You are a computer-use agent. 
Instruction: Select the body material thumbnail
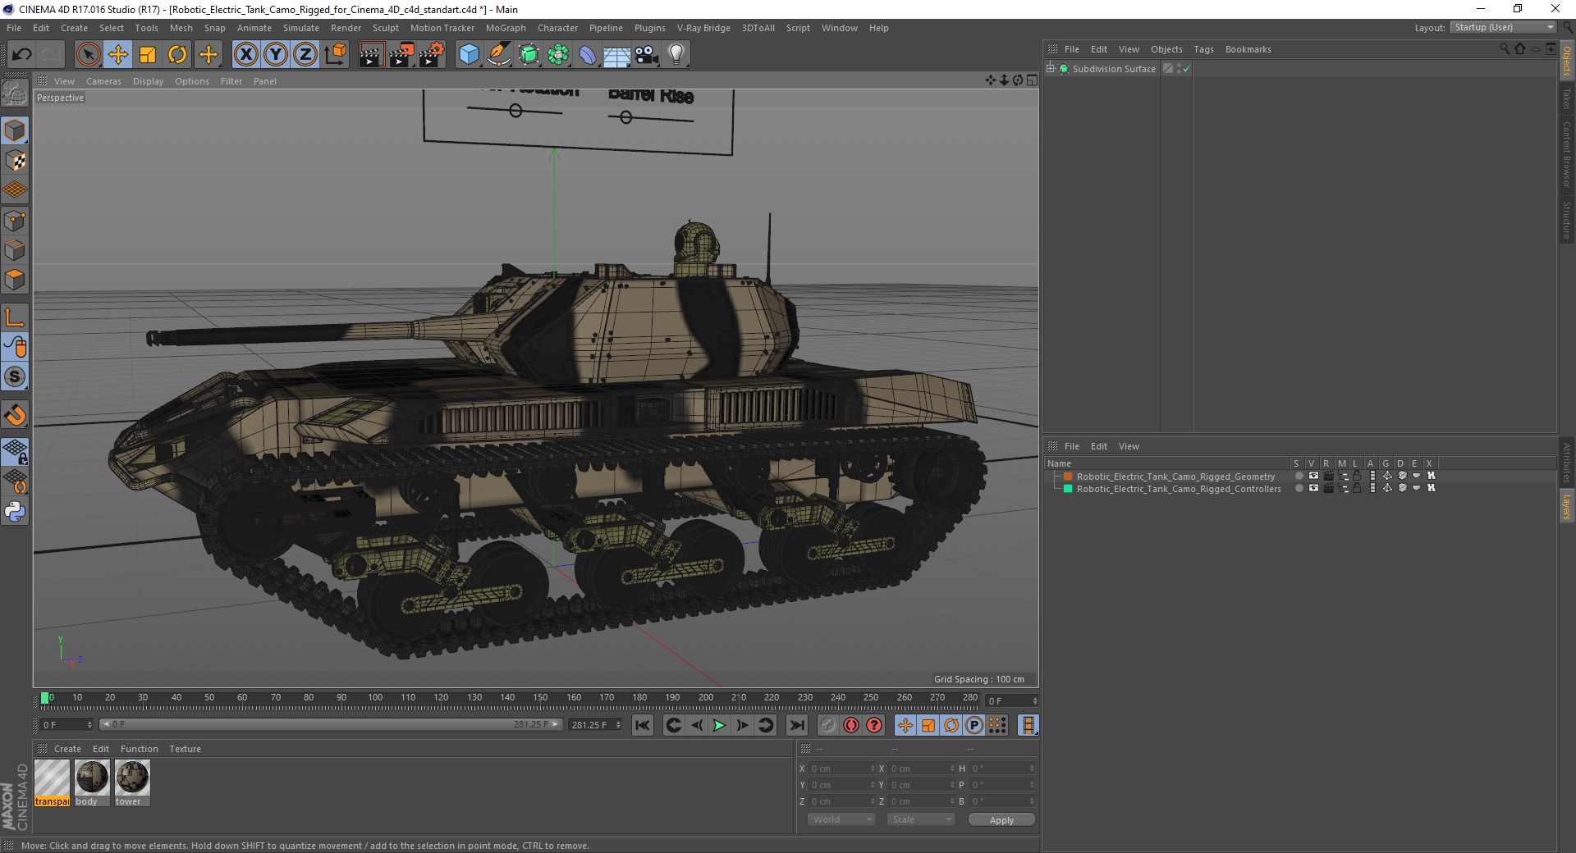tap(92, 783)
